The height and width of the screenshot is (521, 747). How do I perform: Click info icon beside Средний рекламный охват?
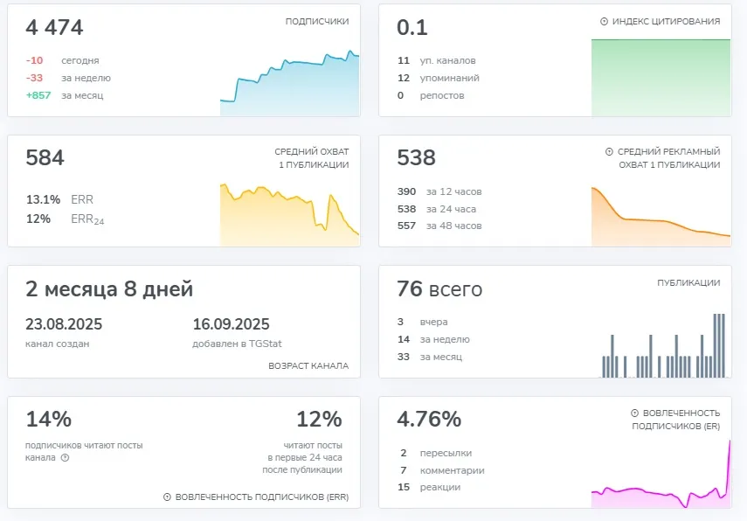[x=609, y=151]
